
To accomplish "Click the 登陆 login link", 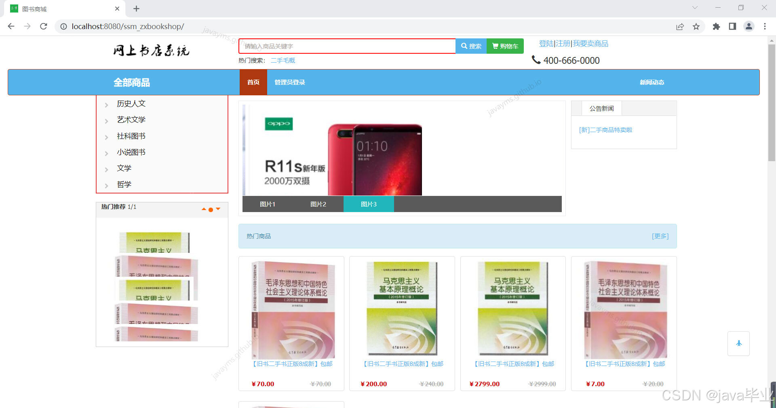I will coord(546,44).
